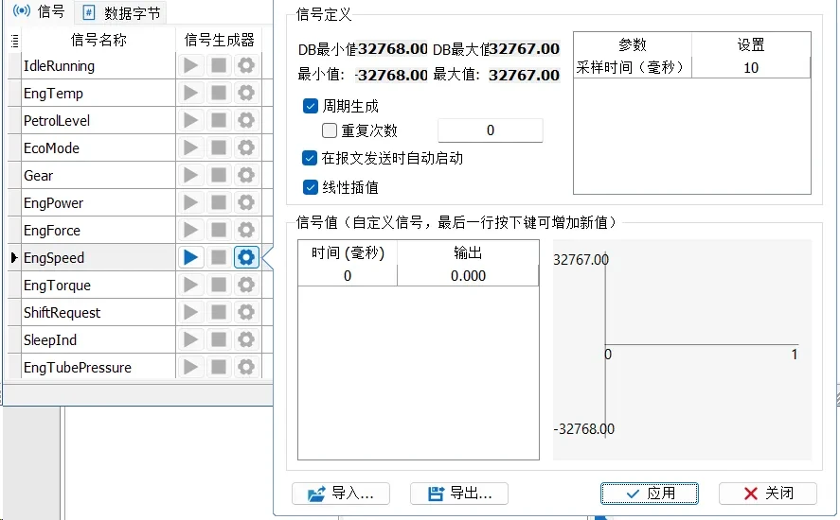Start generator for the Gear signal

[191, 175]
